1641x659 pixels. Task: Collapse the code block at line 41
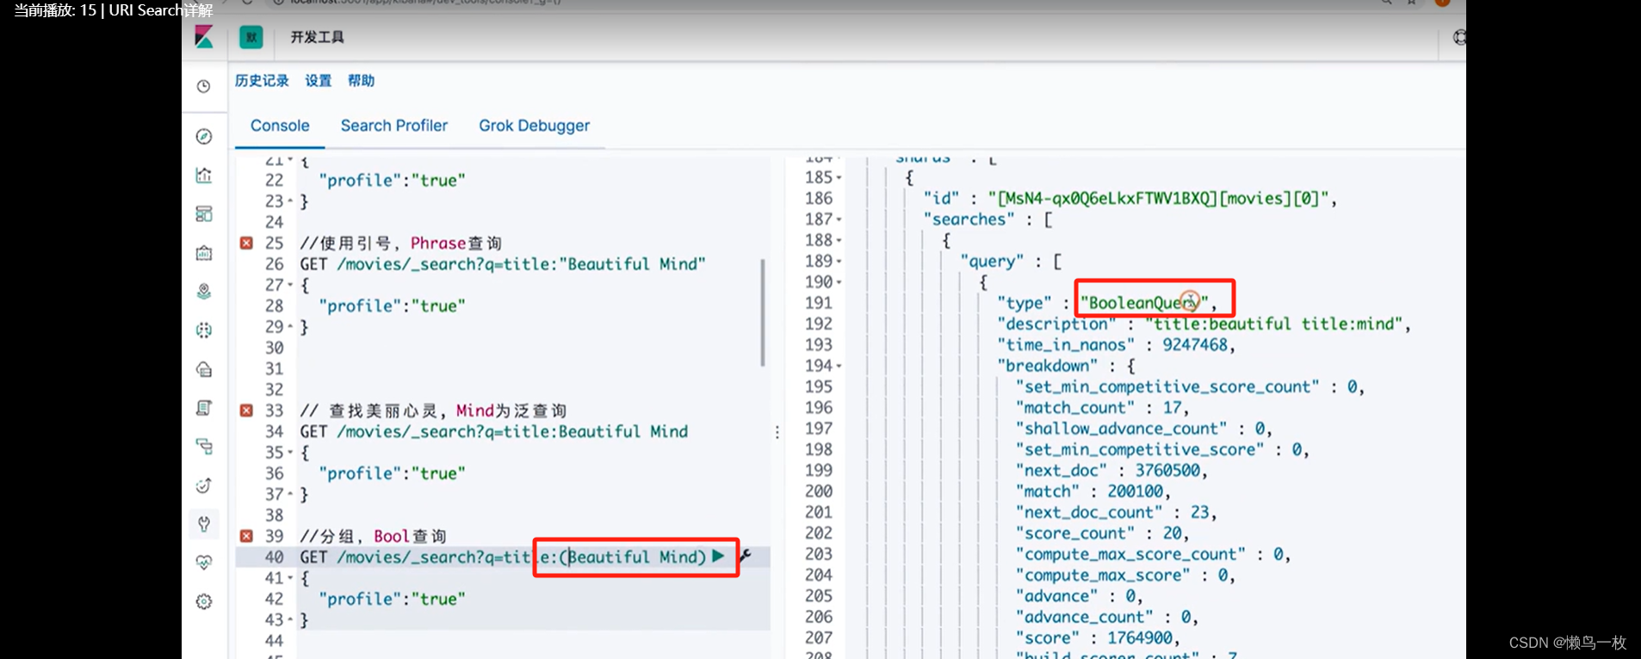pyautogui.click(x=290, y=579)
